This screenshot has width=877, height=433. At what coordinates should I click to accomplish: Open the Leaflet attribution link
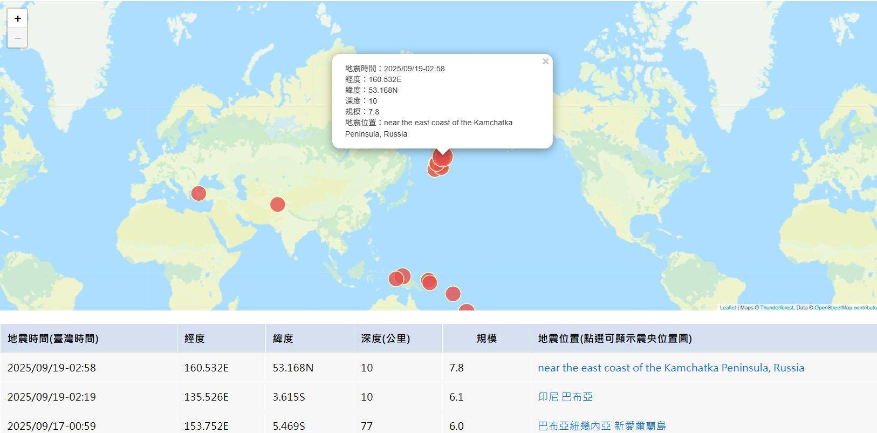coord(728,308)
